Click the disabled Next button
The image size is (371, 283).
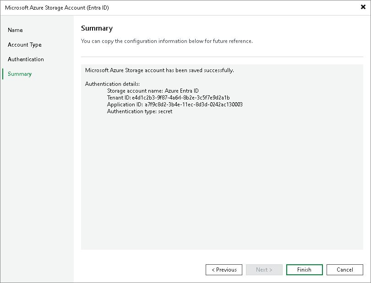click(x=264, y=270)
